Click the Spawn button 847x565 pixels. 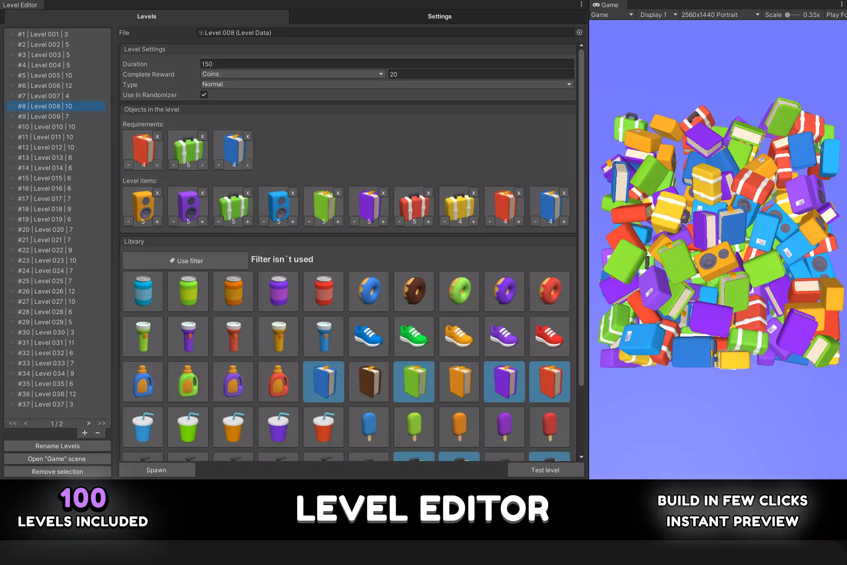click(x=156, y=470)
